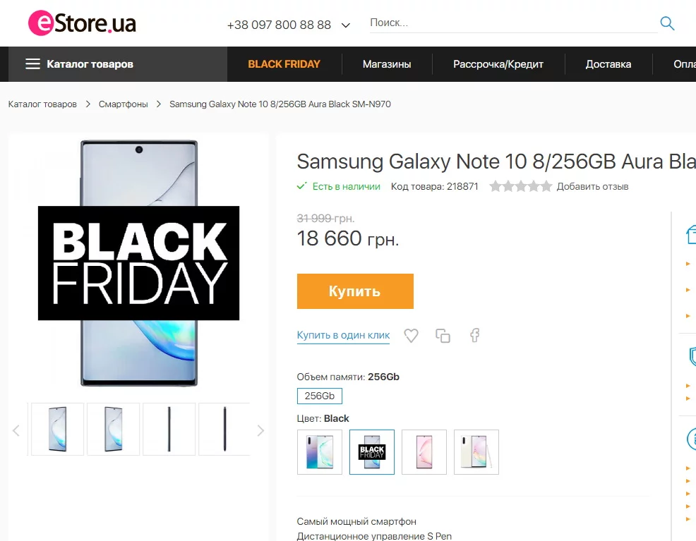Expand the phone number dropdown

tap(346, 25)
